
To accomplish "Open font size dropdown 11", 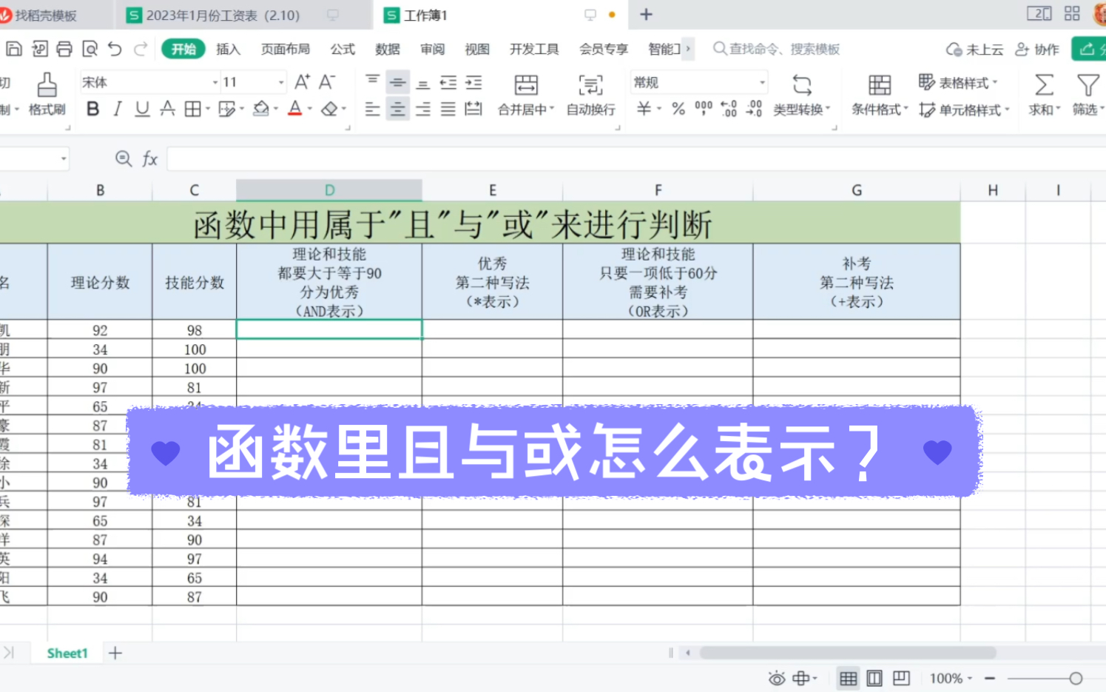I will click(281, 82).
